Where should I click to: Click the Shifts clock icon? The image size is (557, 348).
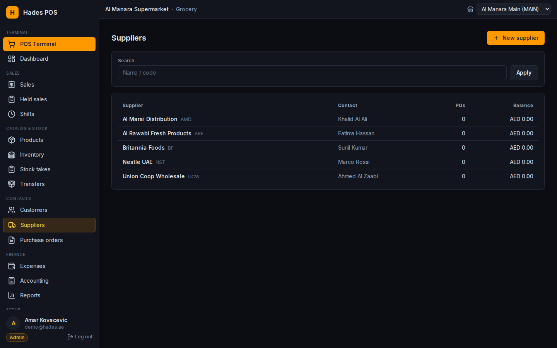point(12,114)
